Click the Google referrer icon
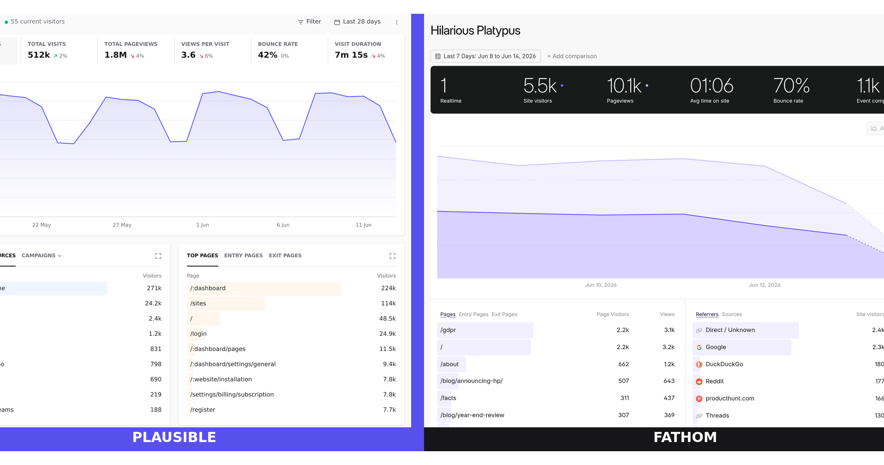 [x=699, y=347]
